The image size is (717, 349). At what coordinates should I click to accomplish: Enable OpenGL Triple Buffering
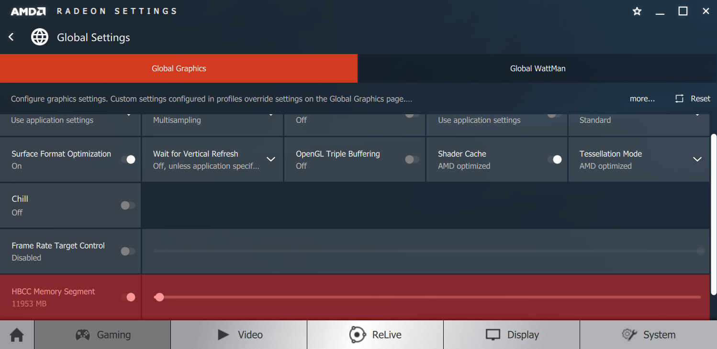(x=412, y=159)
